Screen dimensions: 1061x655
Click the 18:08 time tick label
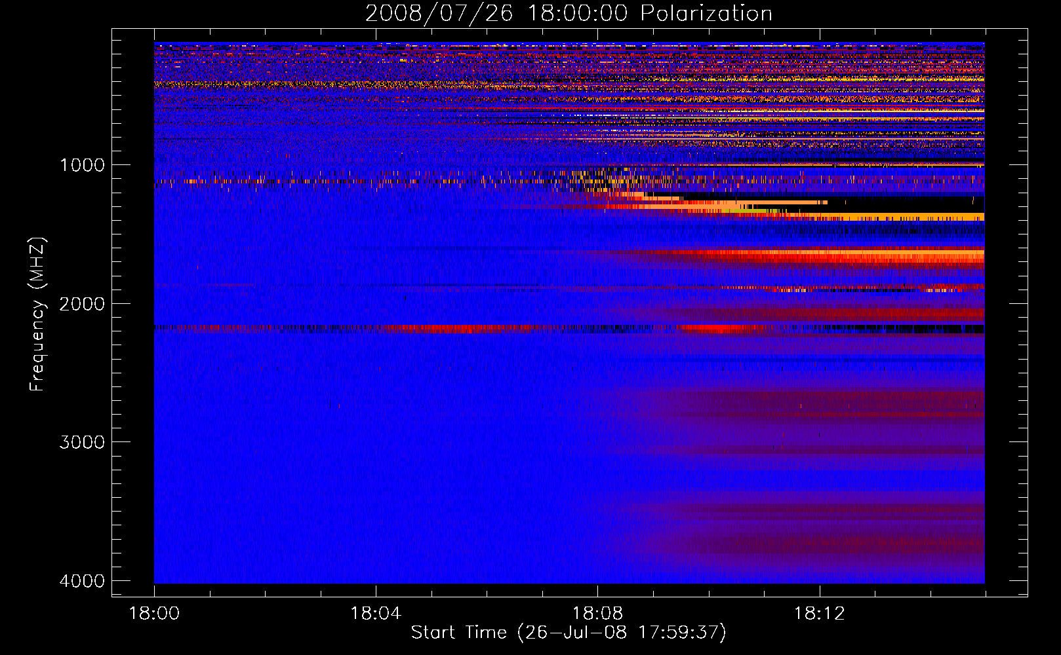tap(597, 614)
